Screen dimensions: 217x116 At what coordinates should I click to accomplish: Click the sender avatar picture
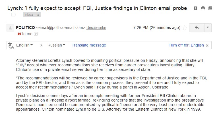coord(10,28)
